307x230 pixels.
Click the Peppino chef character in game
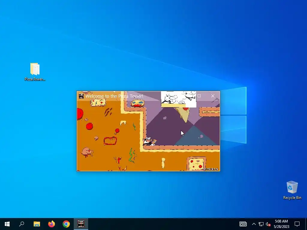coord(149,142)
